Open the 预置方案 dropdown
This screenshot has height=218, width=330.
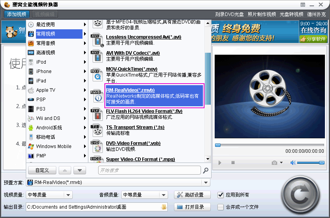coord(206,182)
